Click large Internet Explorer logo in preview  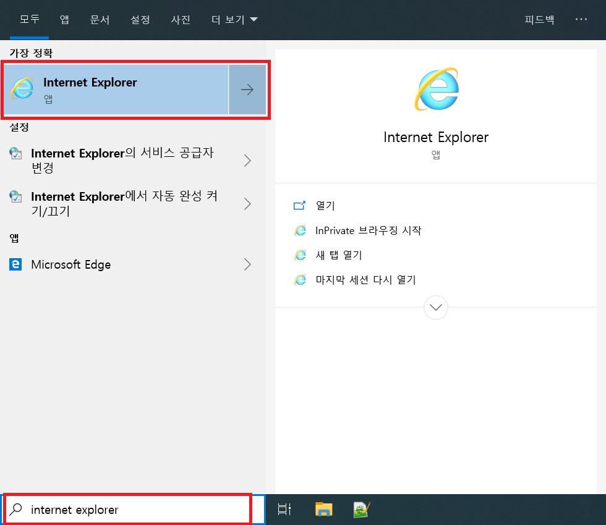pyautogui.click(x=437, y=89)
